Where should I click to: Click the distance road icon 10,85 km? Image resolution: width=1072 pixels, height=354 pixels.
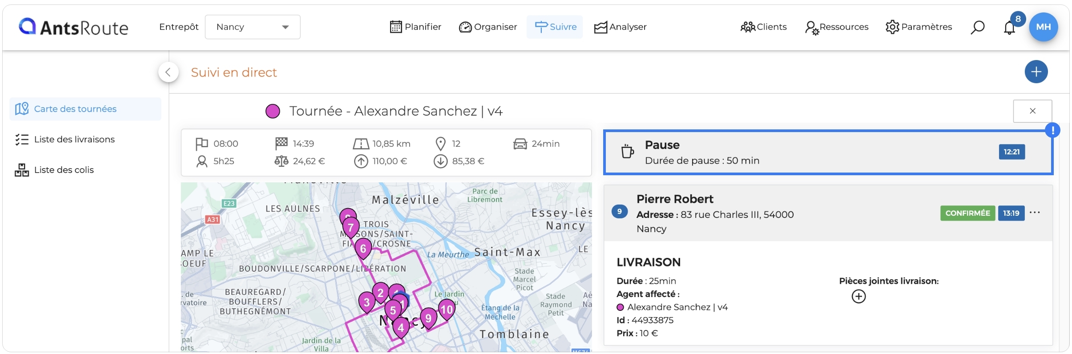[361, 144]
